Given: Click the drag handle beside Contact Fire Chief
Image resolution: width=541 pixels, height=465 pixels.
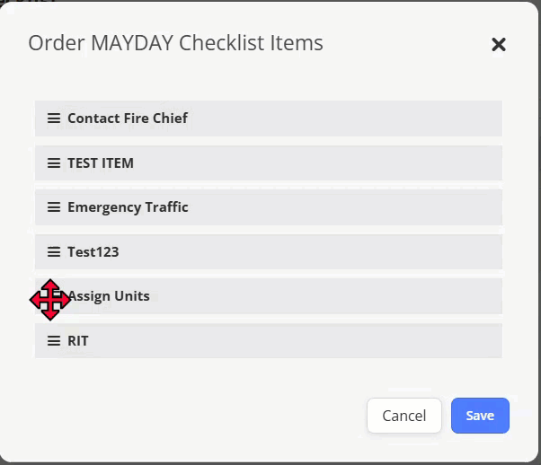Looking at the screenshot, I should 54,118.
